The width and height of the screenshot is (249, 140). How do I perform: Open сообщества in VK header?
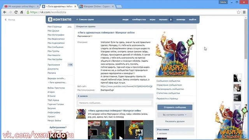[x=139, y=19]
